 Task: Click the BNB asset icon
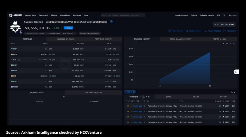pos(12,76)
